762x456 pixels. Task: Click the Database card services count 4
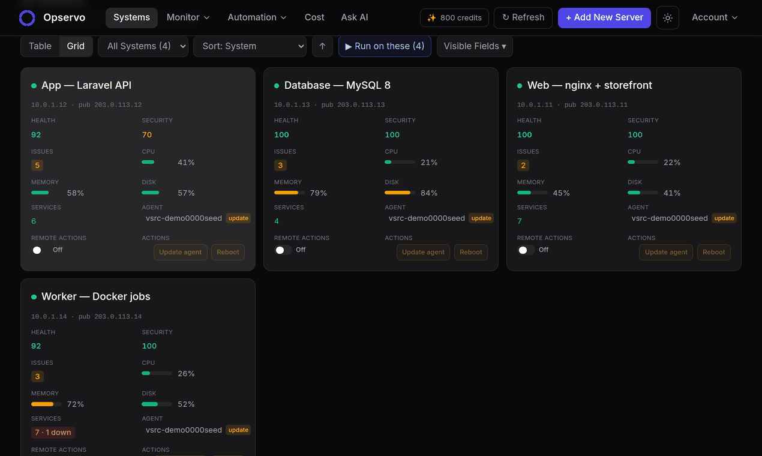tap(277, 221)
